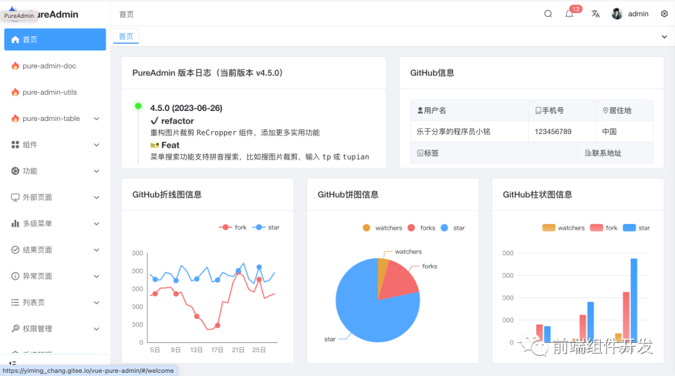Open the settings gear in the top-right corner

point(664,13)
